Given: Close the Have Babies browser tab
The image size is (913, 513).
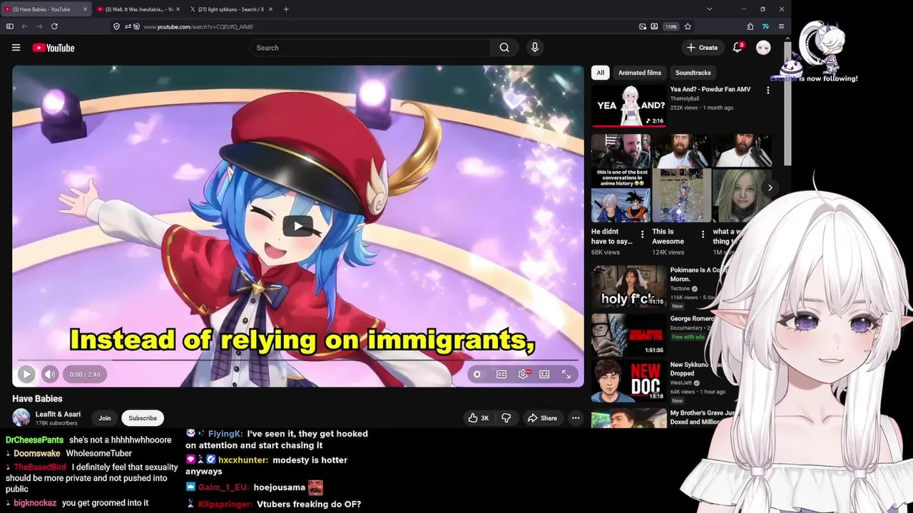Looking at the screenshot, I should (x=85, y=9).
